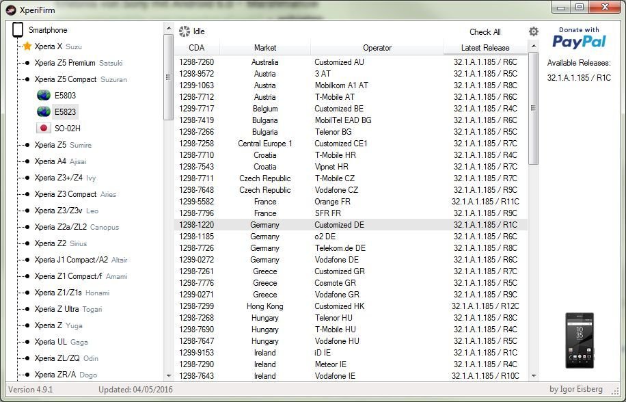Select the Customized DE Germany row
Image resolution: width=626 pixels, height=402 pixels.
click(351, 225)
